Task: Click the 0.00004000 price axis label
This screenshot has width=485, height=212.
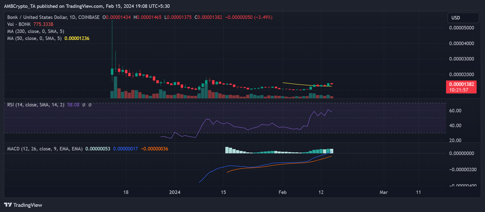Action: coord(461,43)
